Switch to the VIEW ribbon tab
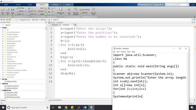This screenshot has height=110, width=196. tap(68, 5)
